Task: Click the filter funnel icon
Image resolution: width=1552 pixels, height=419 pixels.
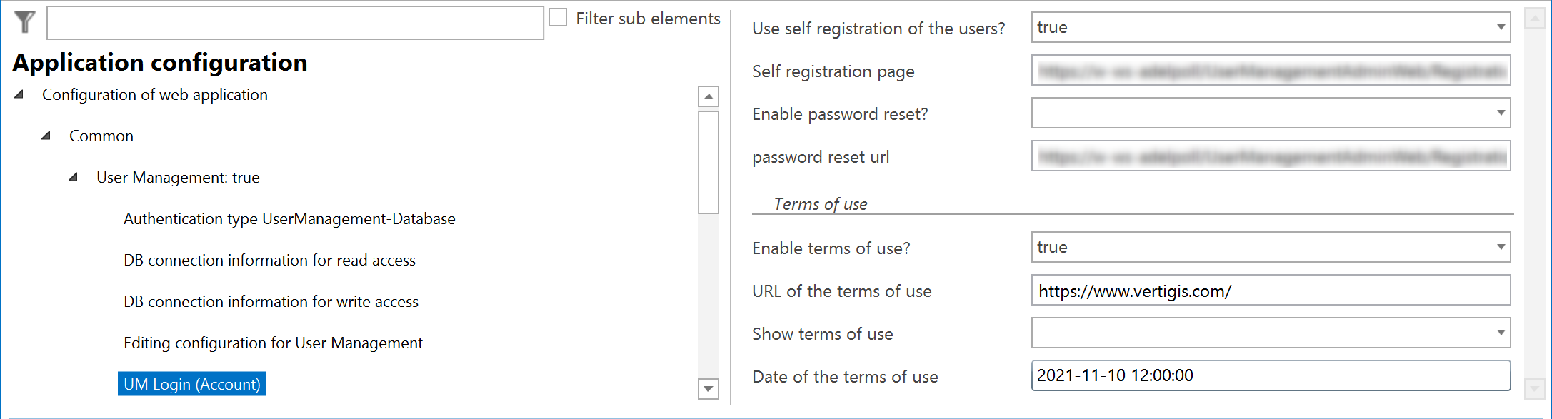Action: [25, 22]
